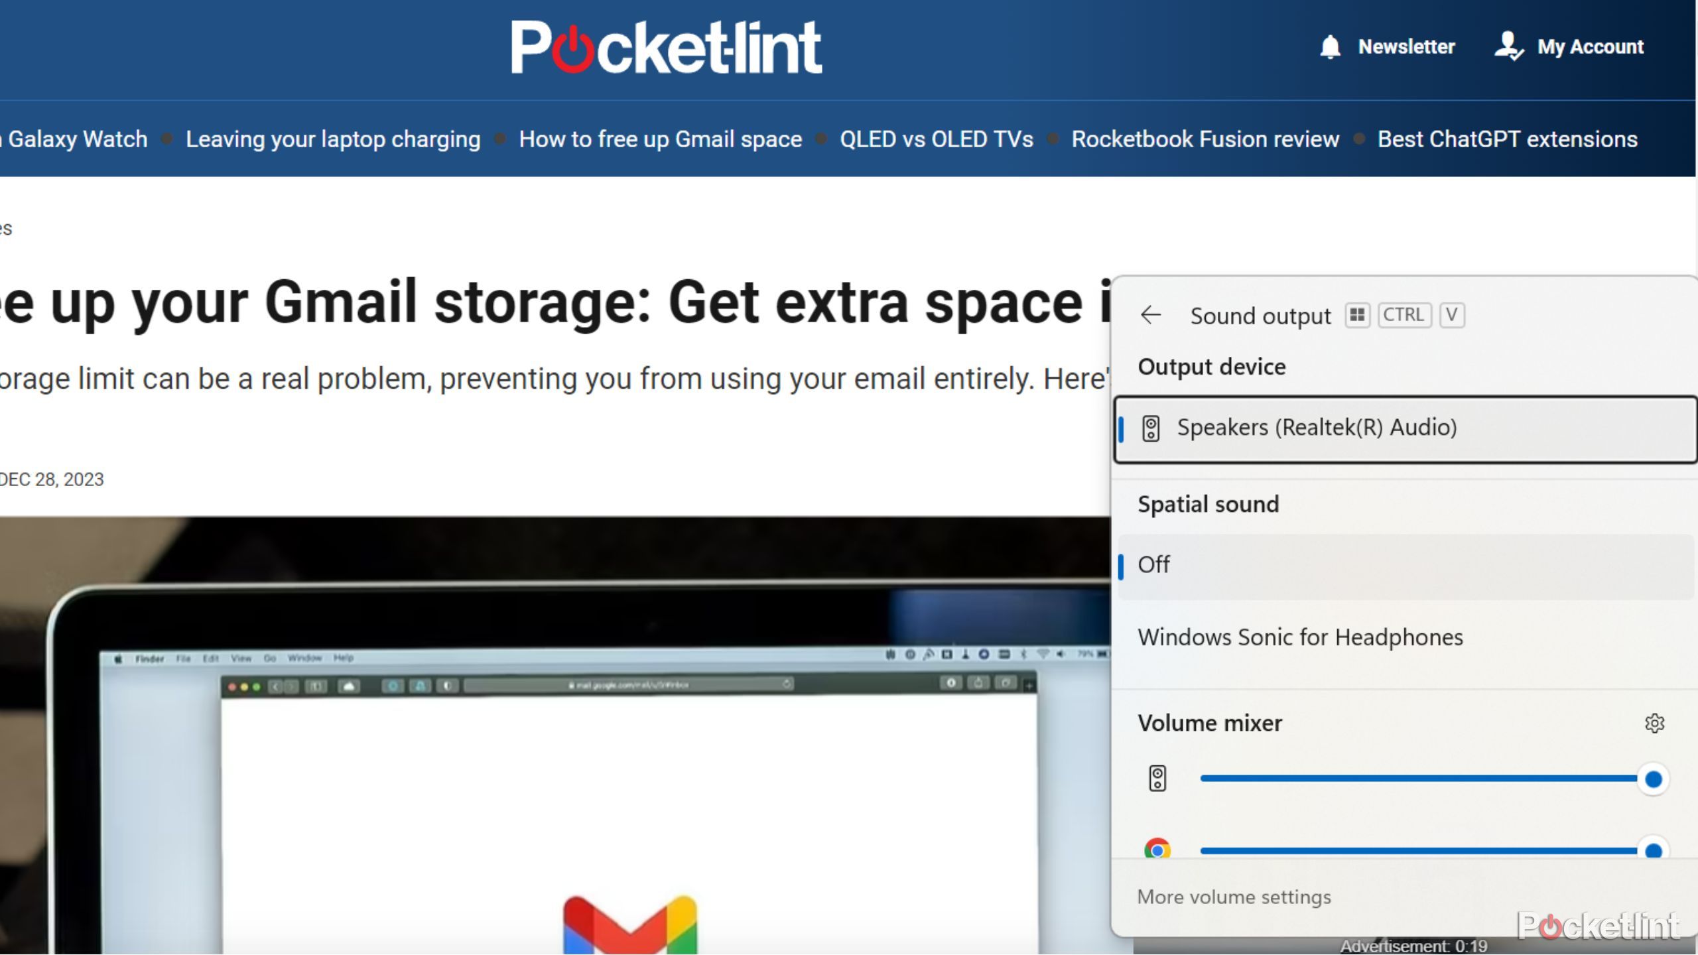Click the Newsletter bell icon
The image size is (1698, 955).
pos(1330,47)
